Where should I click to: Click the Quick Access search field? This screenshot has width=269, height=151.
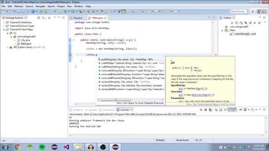238,11
